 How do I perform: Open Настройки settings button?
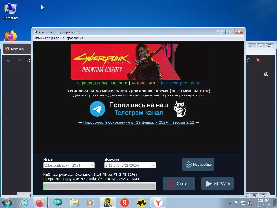click(x=198, y=164)
